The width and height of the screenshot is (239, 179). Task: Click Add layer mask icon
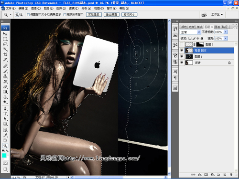206,175
